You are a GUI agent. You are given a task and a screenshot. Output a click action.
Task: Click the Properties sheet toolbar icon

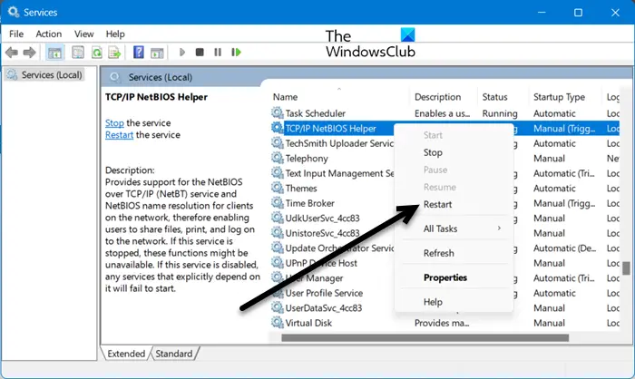[78, 53]
